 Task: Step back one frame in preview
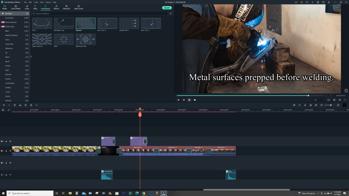(179, 100)
